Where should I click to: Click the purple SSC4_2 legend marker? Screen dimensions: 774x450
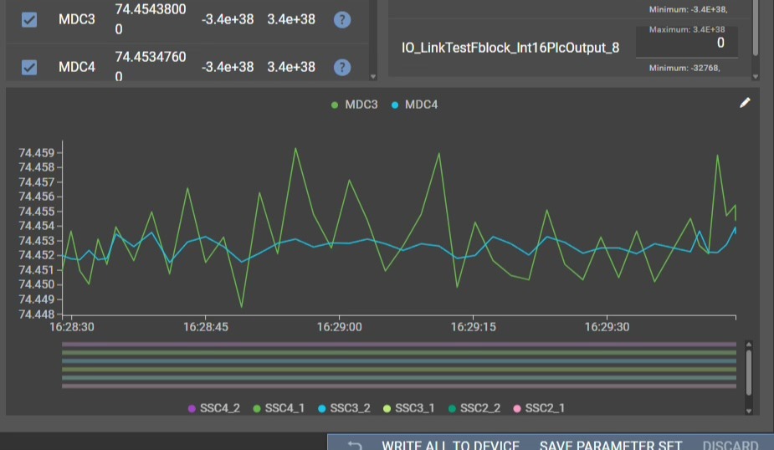point(192,408)
